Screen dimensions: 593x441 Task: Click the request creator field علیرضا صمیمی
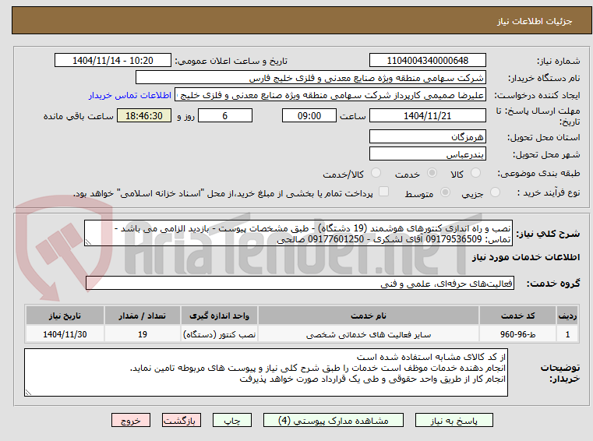(330, 95)
